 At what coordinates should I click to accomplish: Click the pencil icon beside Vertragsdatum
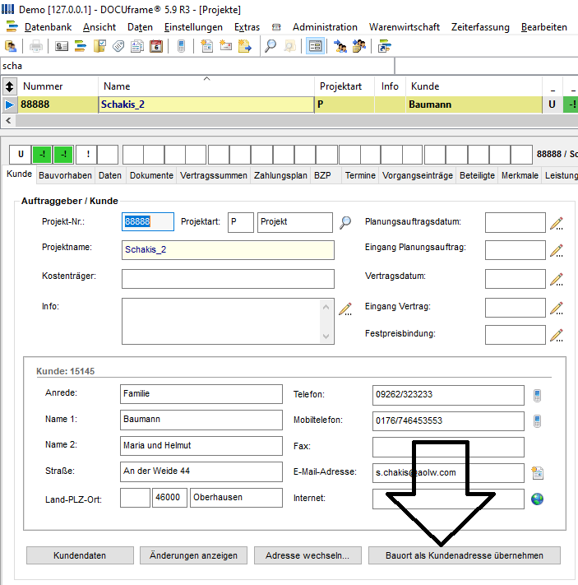[557, 279]
